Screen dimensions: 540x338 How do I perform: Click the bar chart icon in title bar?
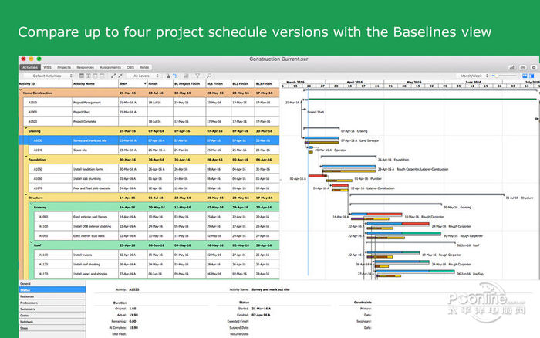[x=512, y=67]
